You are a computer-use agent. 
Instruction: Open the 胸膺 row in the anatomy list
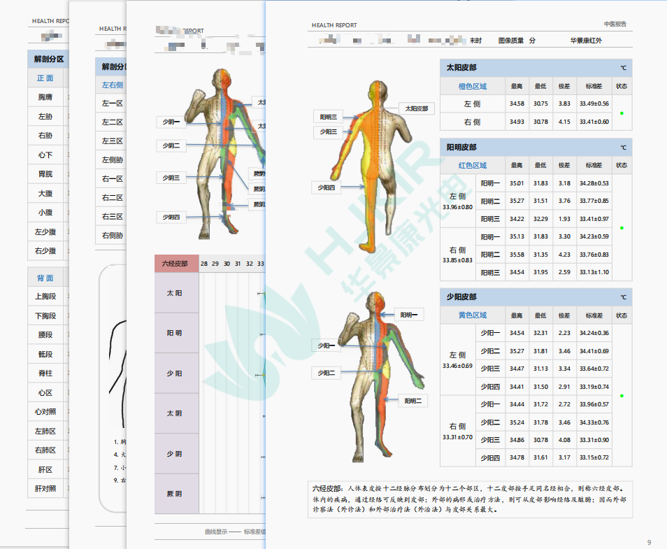pos(45,97)
